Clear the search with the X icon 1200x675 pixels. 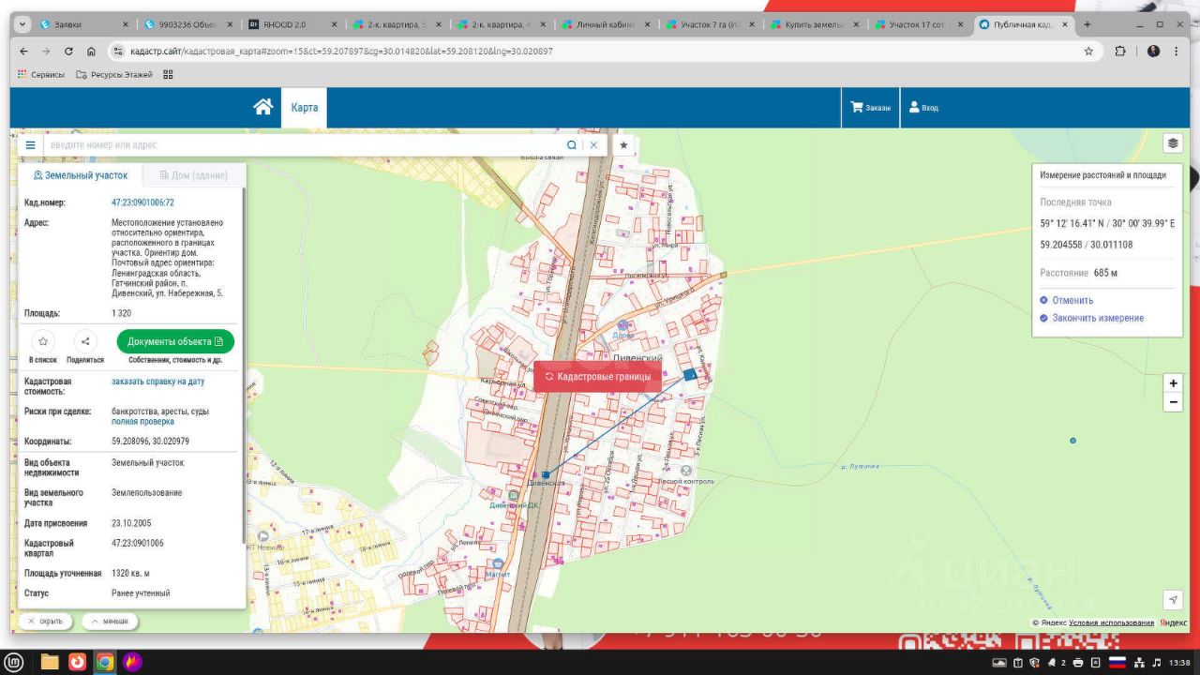click(x=593, y=145)
